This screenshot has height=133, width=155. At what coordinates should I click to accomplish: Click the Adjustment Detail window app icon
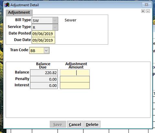[x=7, y=5]
